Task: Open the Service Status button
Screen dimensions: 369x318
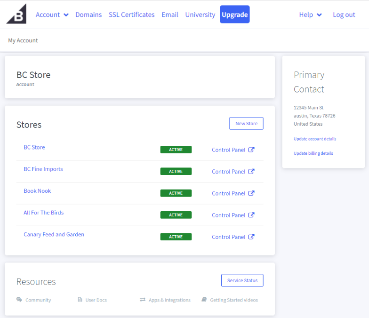Action: (242, 280)
